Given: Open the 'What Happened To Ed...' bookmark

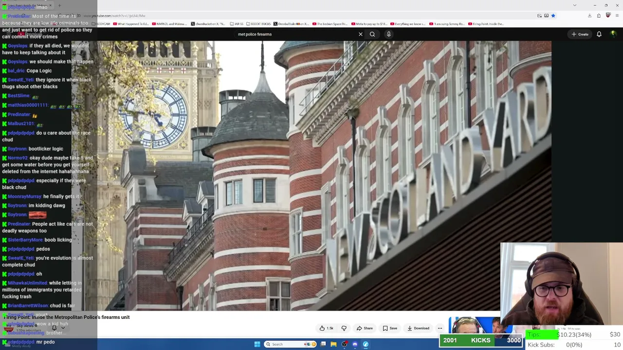Looking at the screenshot, I should pos(131,24).
